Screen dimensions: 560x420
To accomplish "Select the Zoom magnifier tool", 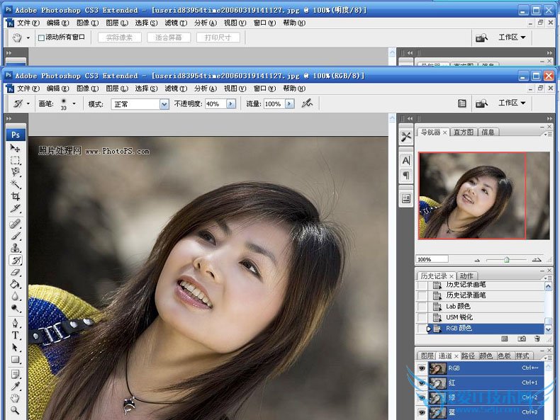I will (16, 410).
